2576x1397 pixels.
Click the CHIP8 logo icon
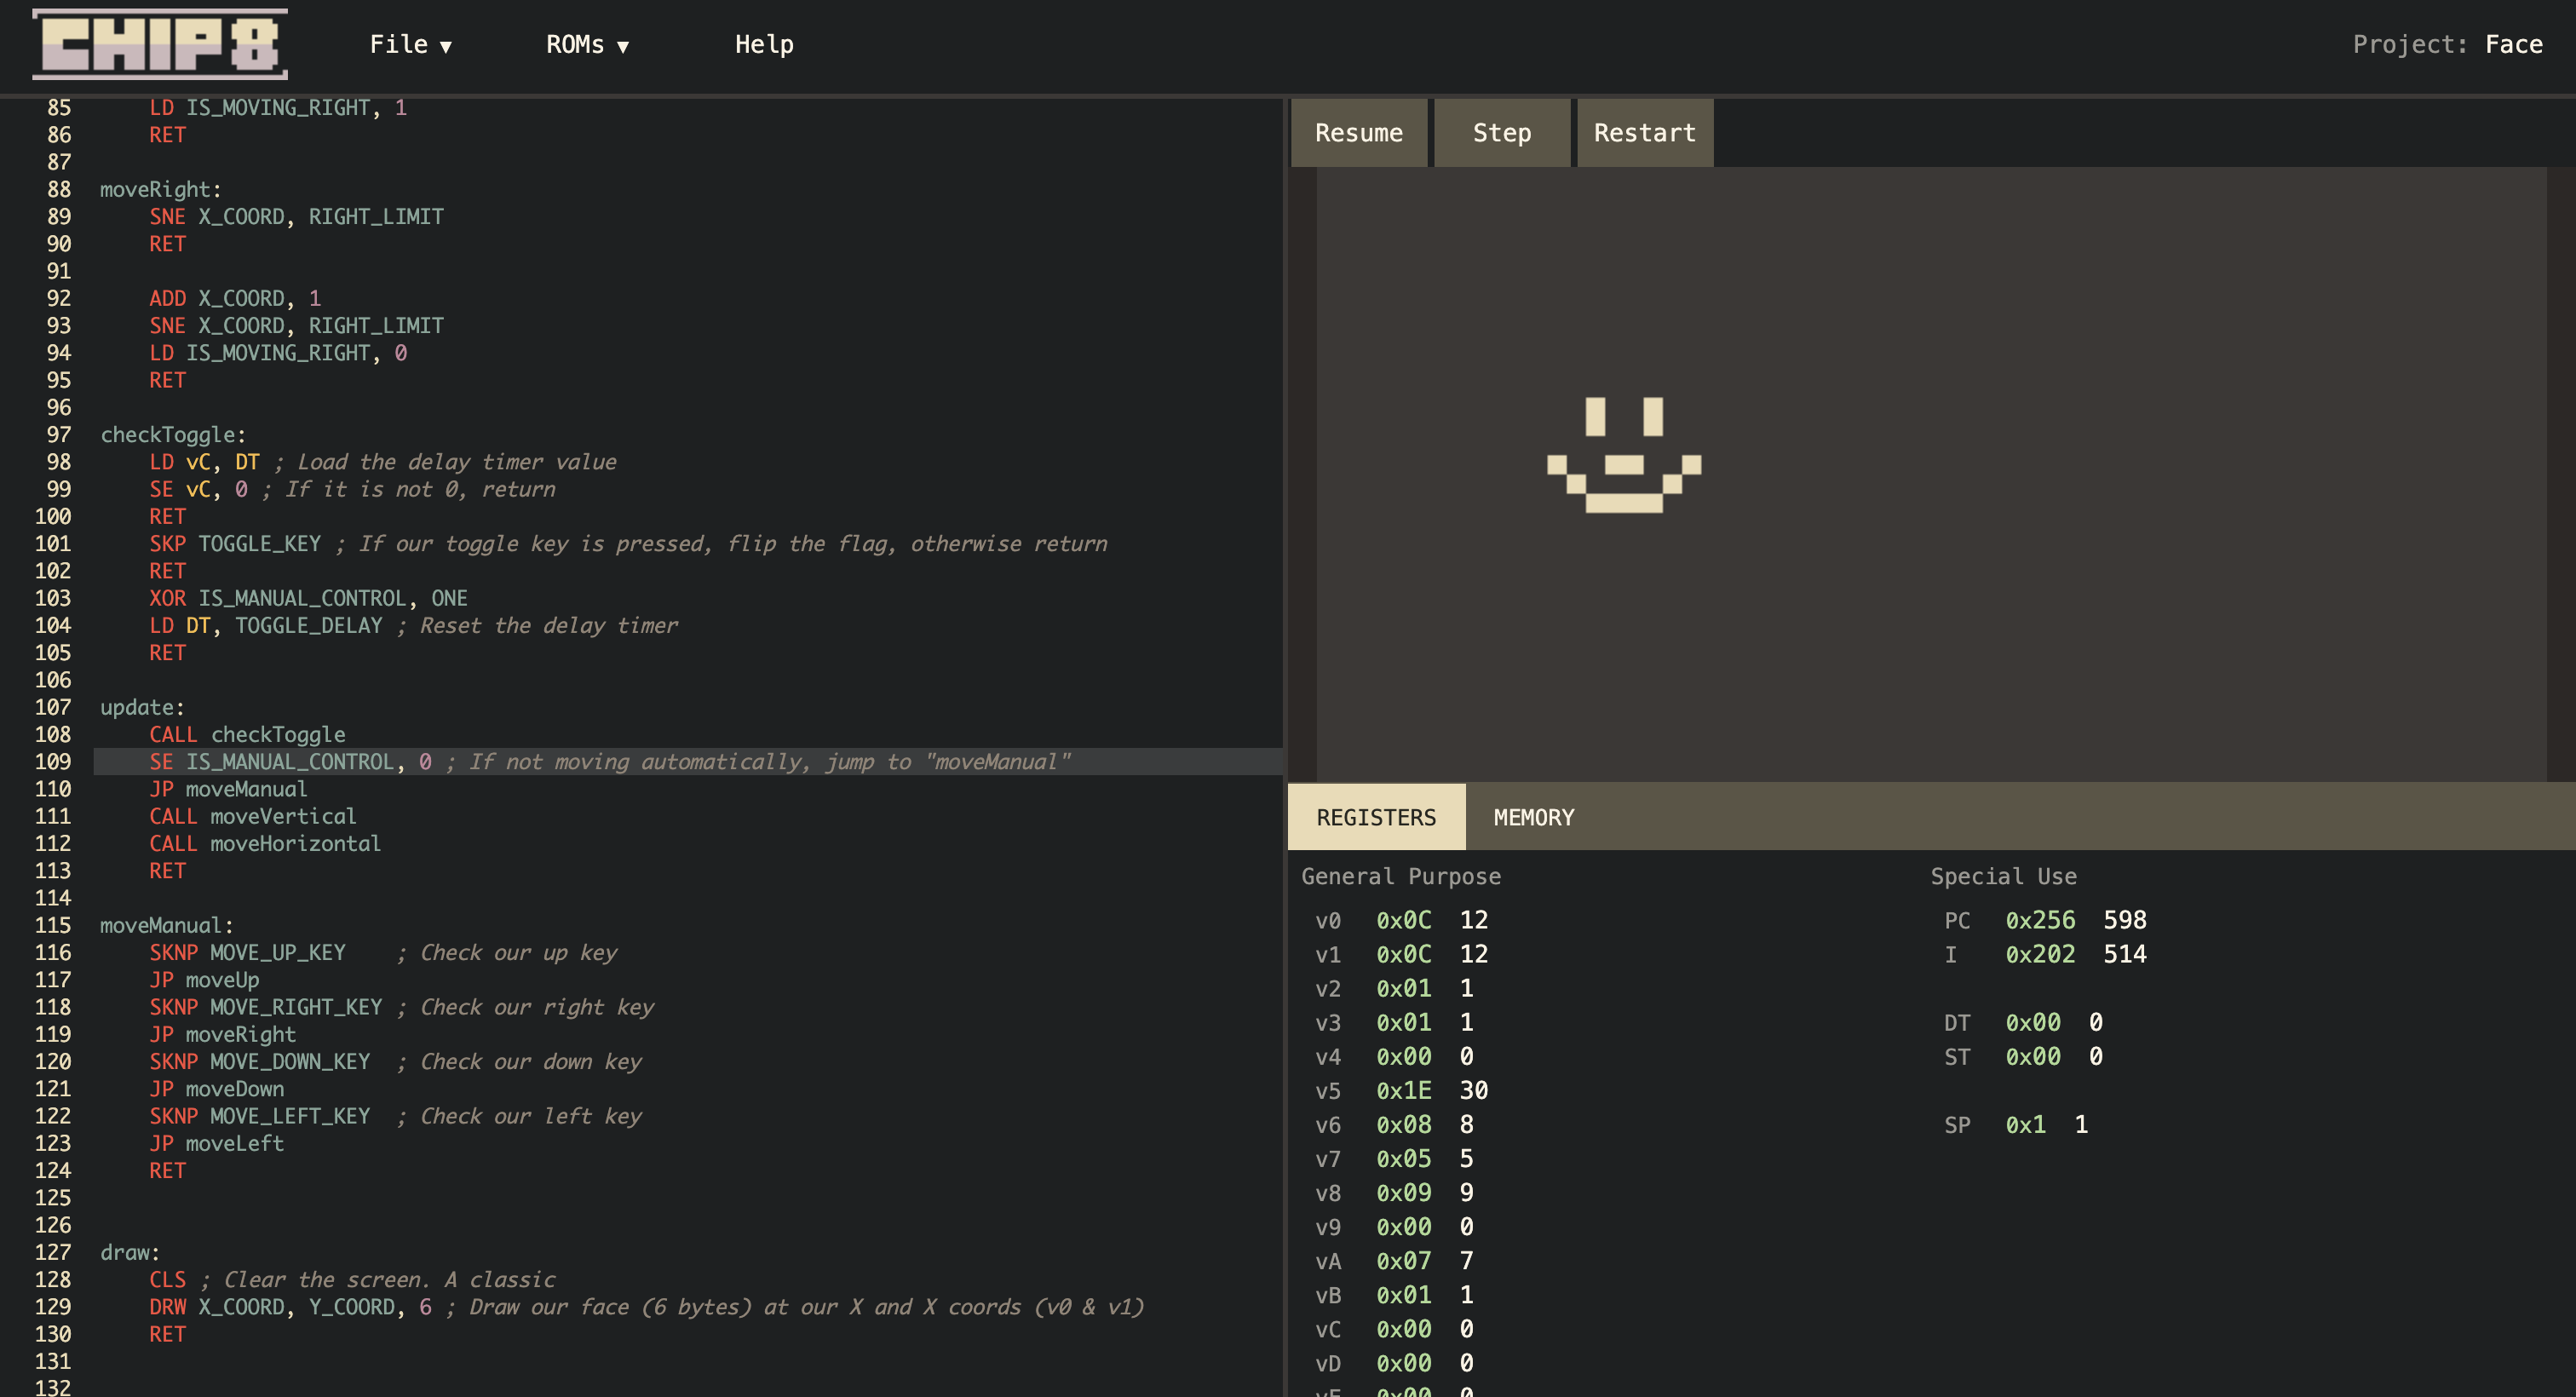(160, 44)
